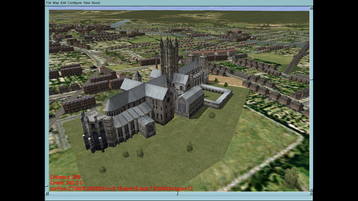Click the bottom horizontal slider handle
Image resolution: width=358 pixels, height=201 pixels.
177,193
